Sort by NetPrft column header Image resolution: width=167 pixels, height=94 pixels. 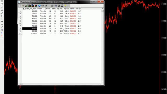(41, 9)
